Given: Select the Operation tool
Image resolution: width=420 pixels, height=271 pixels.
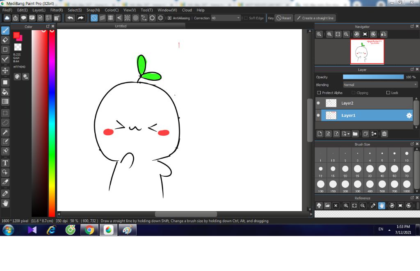Looking at the screenshot, I should coord(5,172).
